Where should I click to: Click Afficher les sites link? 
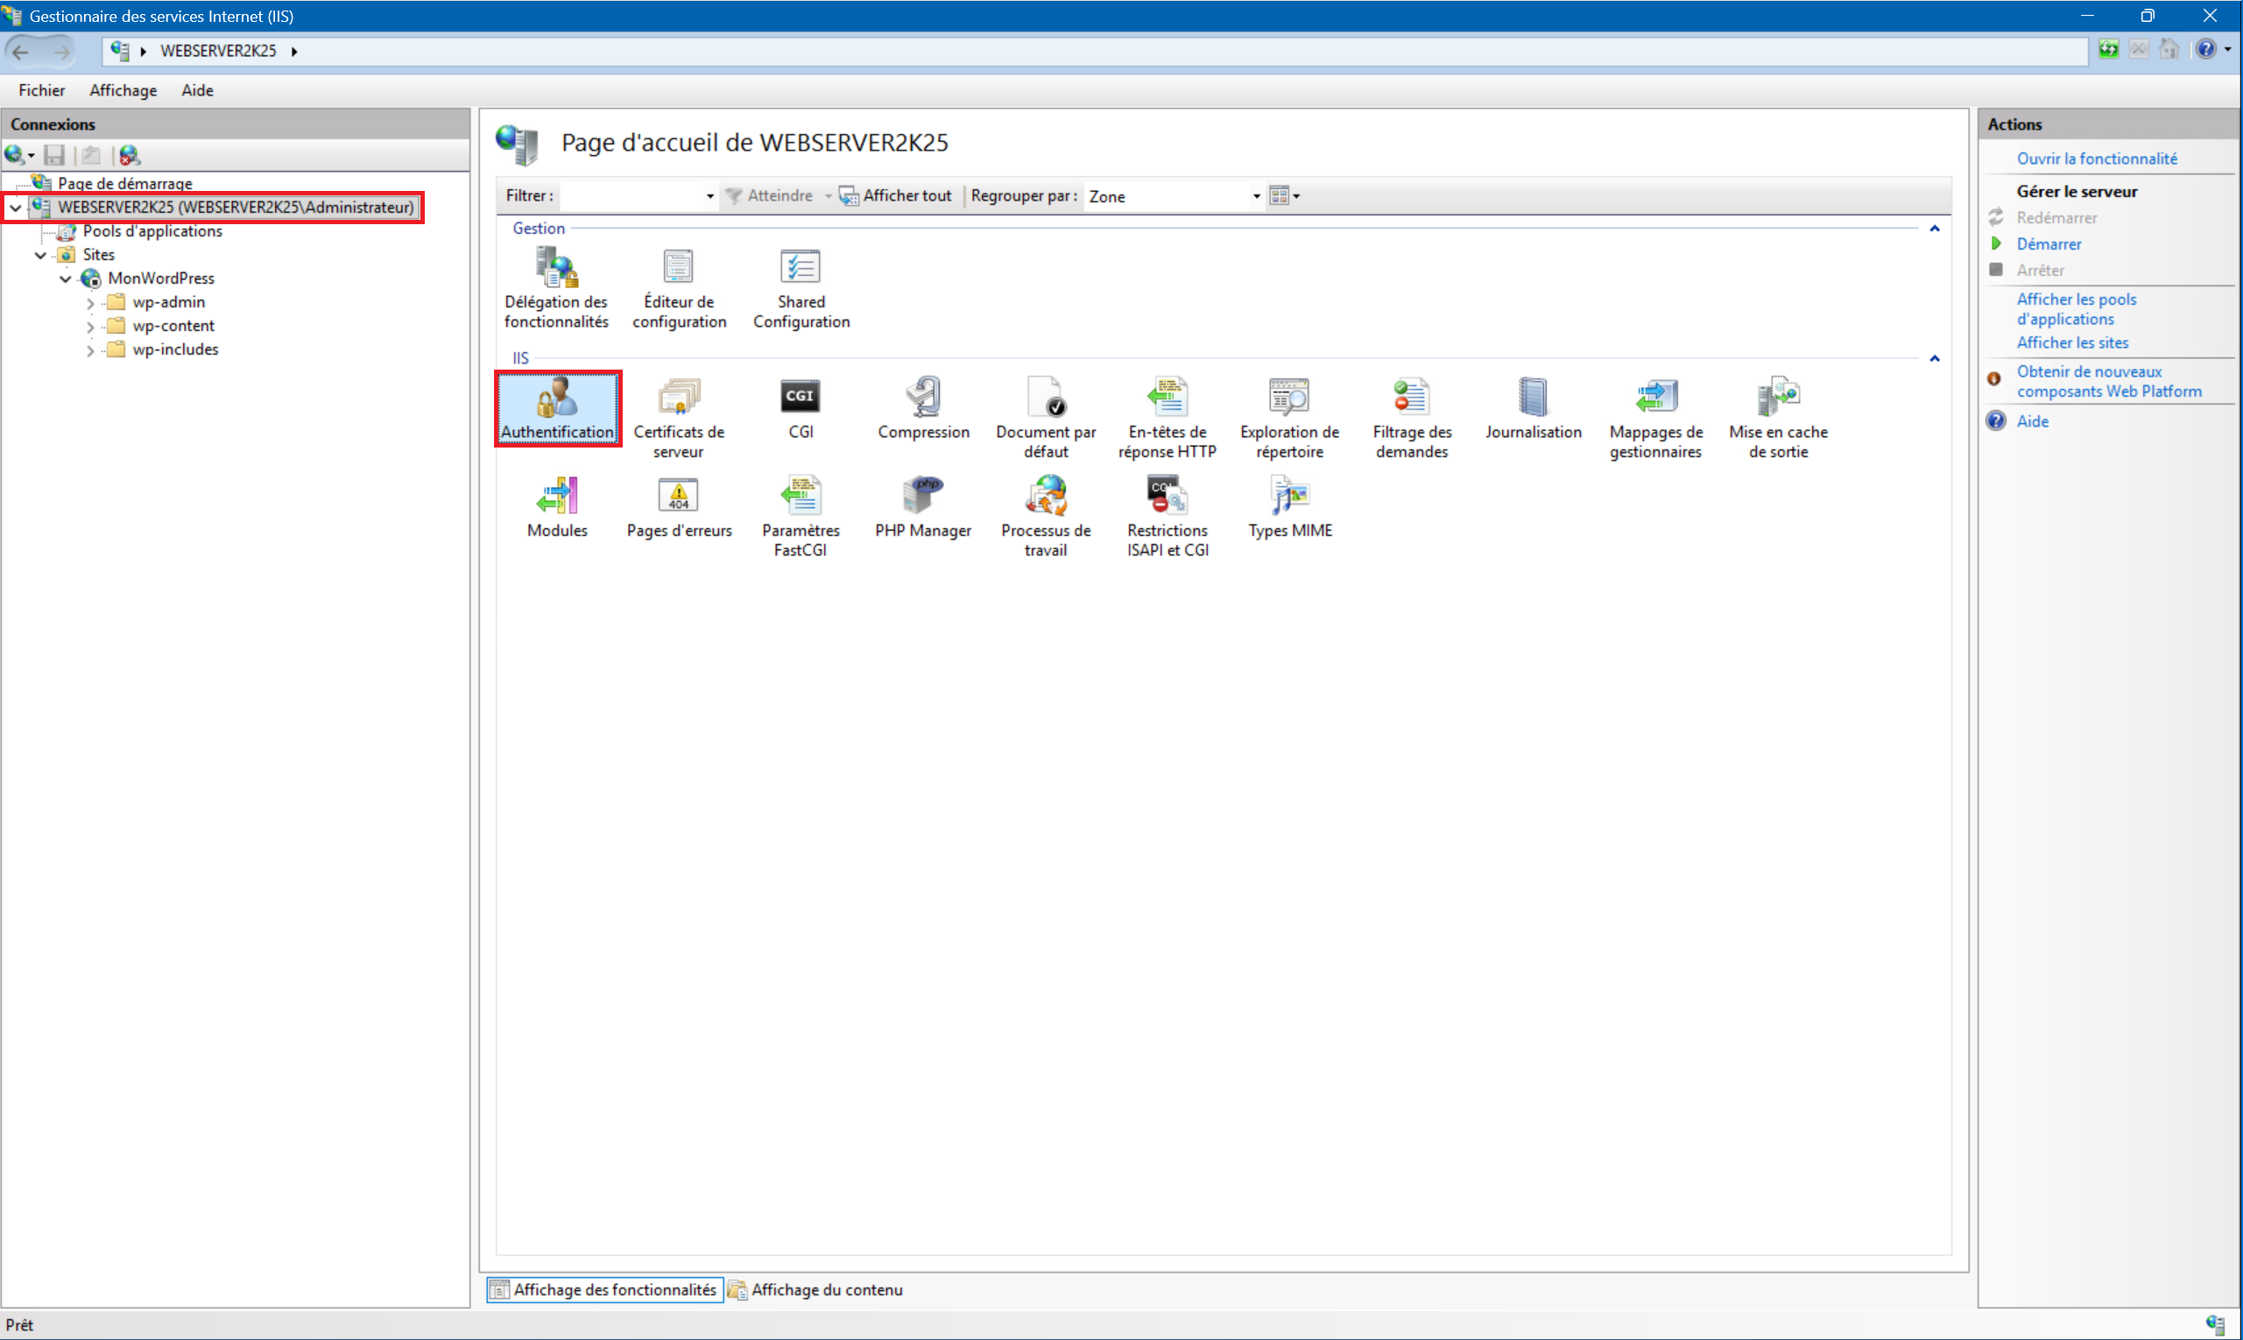[2071, 343]
